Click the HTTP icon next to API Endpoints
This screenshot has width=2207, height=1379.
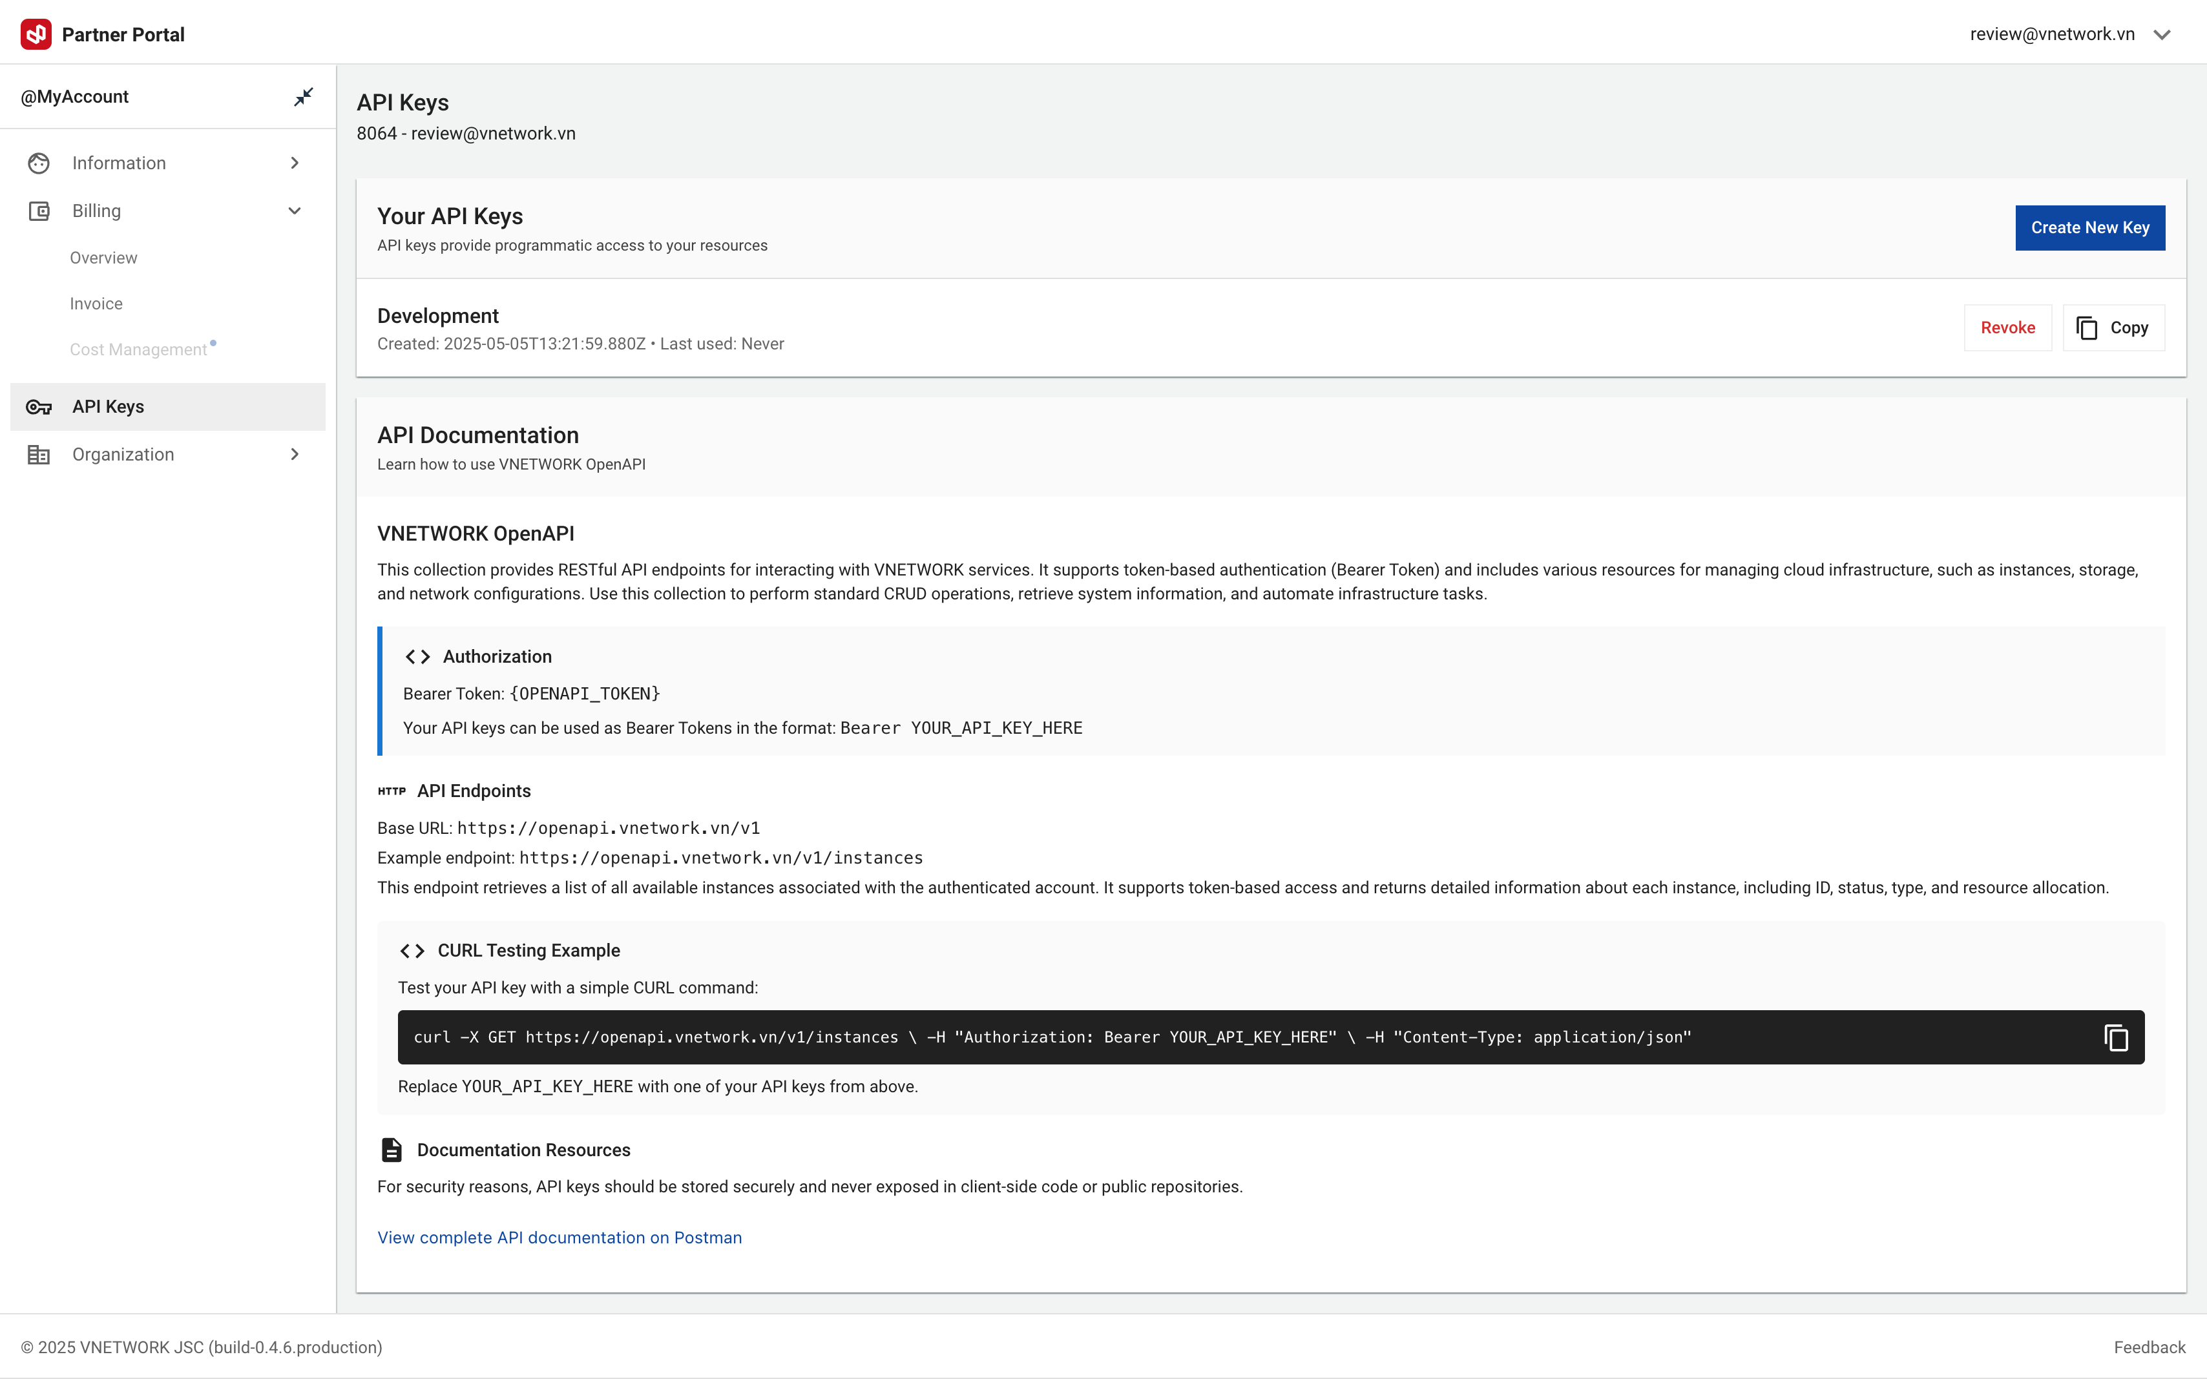392,791
